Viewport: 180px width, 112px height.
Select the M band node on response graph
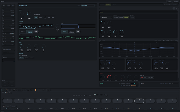click(134, 51)
